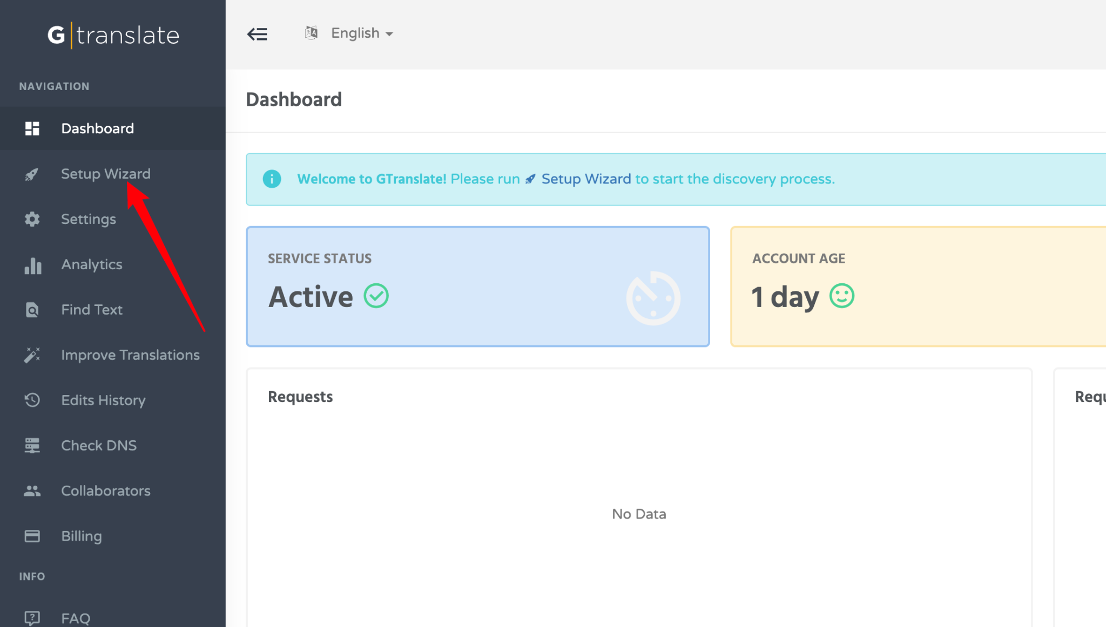Open Edits History from the sidebar
Image resolution: width=1106 pixels, height=627 pixels.
click(x=103, y=400)
